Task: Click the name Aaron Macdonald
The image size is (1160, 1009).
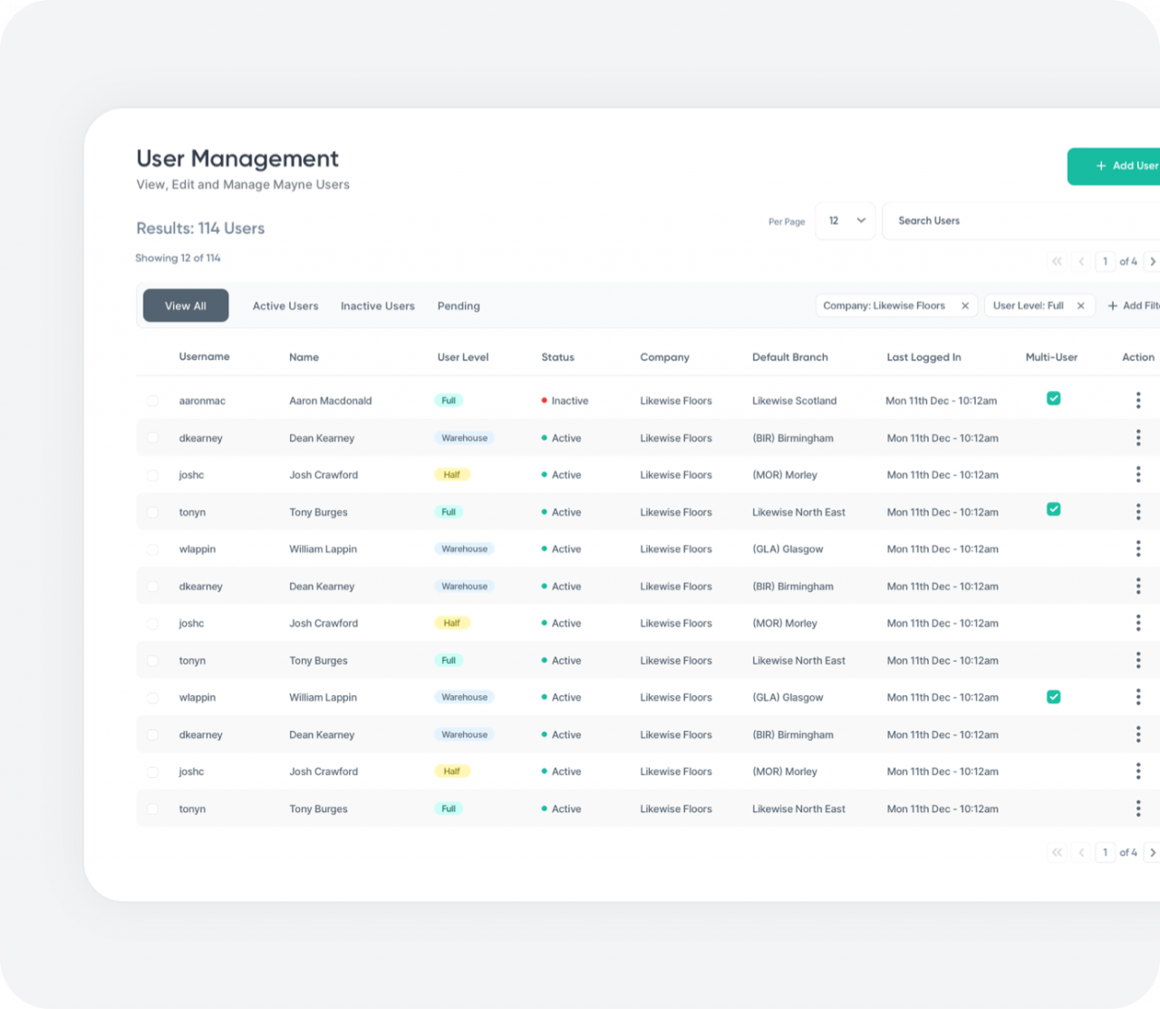Action: tap(331, 401)
